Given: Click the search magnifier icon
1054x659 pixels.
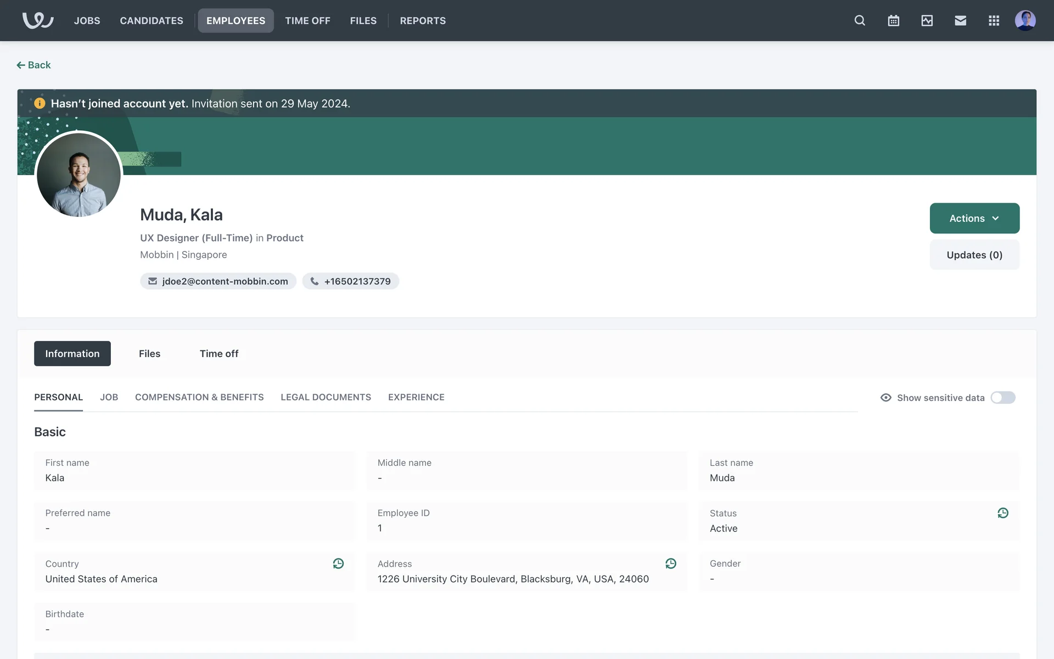Looking at the screenshot, I should [x=860, y=20].
